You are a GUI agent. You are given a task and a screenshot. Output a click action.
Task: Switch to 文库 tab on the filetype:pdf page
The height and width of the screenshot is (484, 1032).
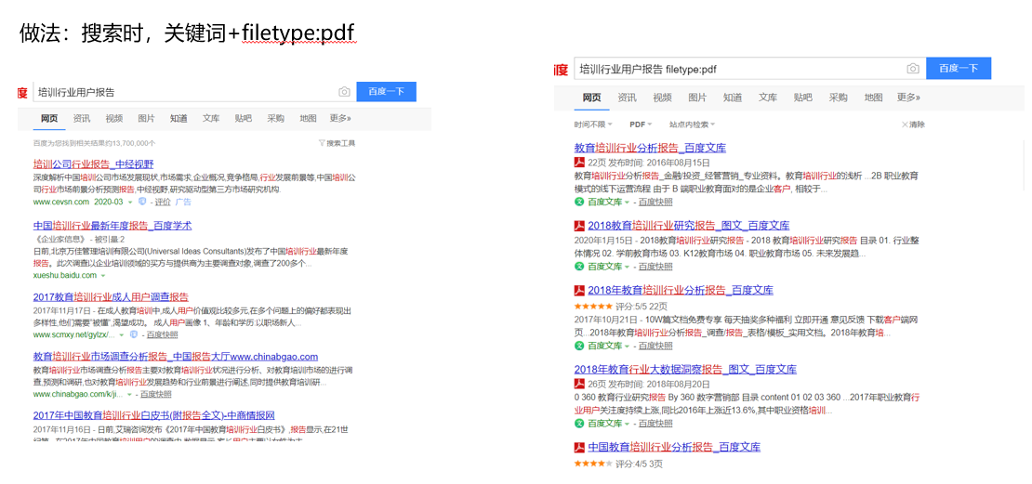pos(767,98)
